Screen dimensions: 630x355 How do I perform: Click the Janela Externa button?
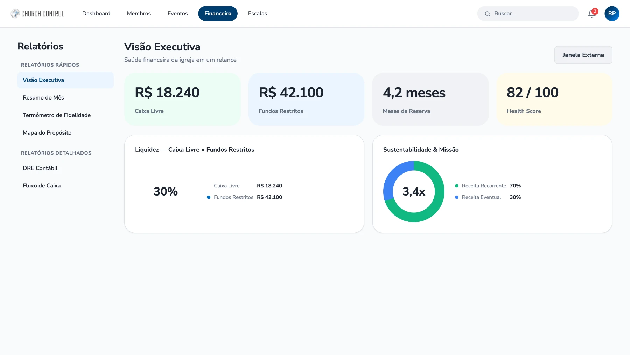[x=583, y=55]
